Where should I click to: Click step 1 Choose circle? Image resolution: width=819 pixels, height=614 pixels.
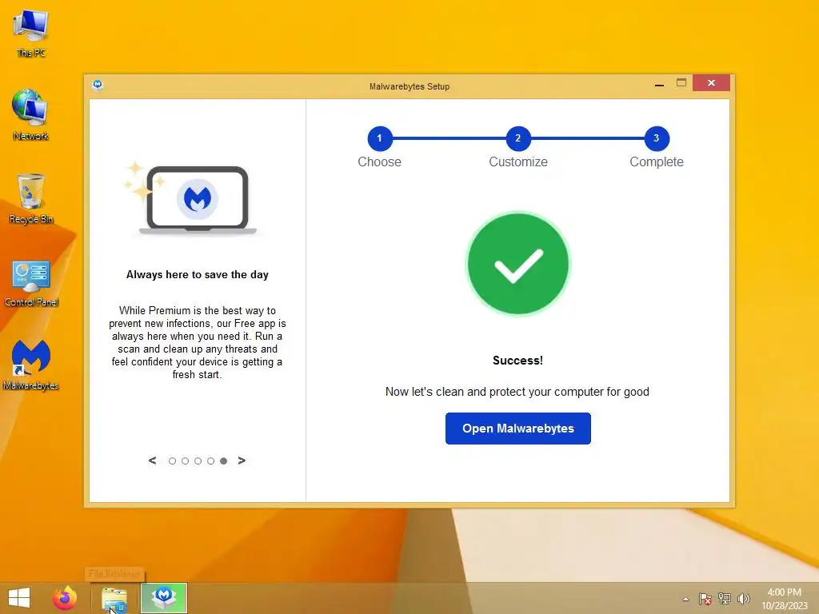pos(380,138)
